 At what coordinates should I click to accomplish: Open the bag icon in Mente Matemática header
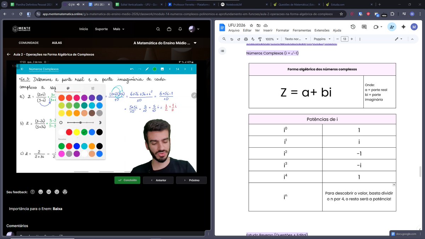(x=169, y=29)
